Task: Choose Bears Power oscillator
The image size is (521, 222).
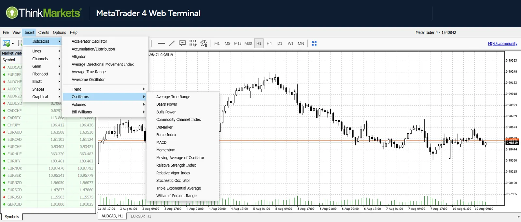Action: [183, 104]
